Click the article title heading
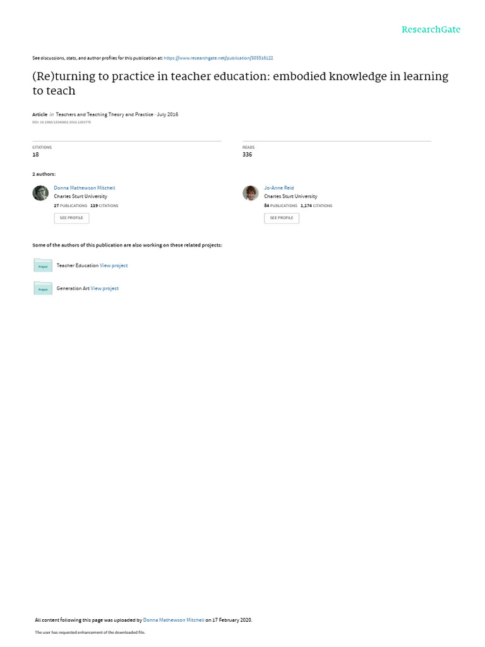This screenshot has height=647, width=485. pos(241,83)
